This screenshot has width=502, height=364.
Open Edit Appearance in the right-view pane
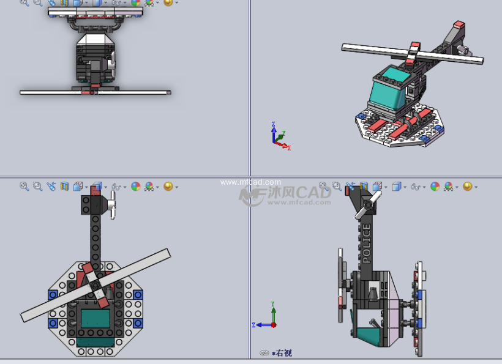pos(435,186)
